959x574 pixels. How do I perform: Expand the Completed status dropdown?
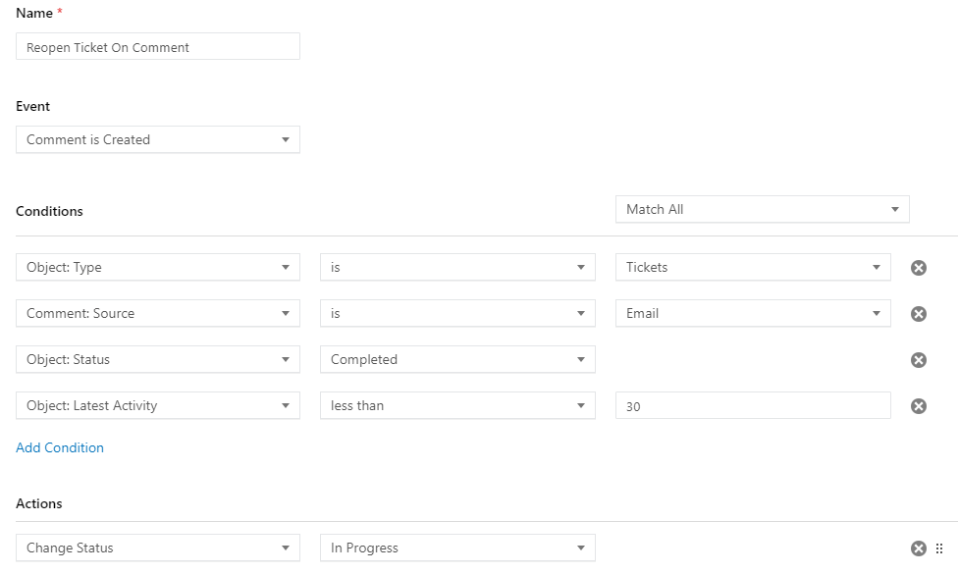pyautogui.click(x=457, y=359)
